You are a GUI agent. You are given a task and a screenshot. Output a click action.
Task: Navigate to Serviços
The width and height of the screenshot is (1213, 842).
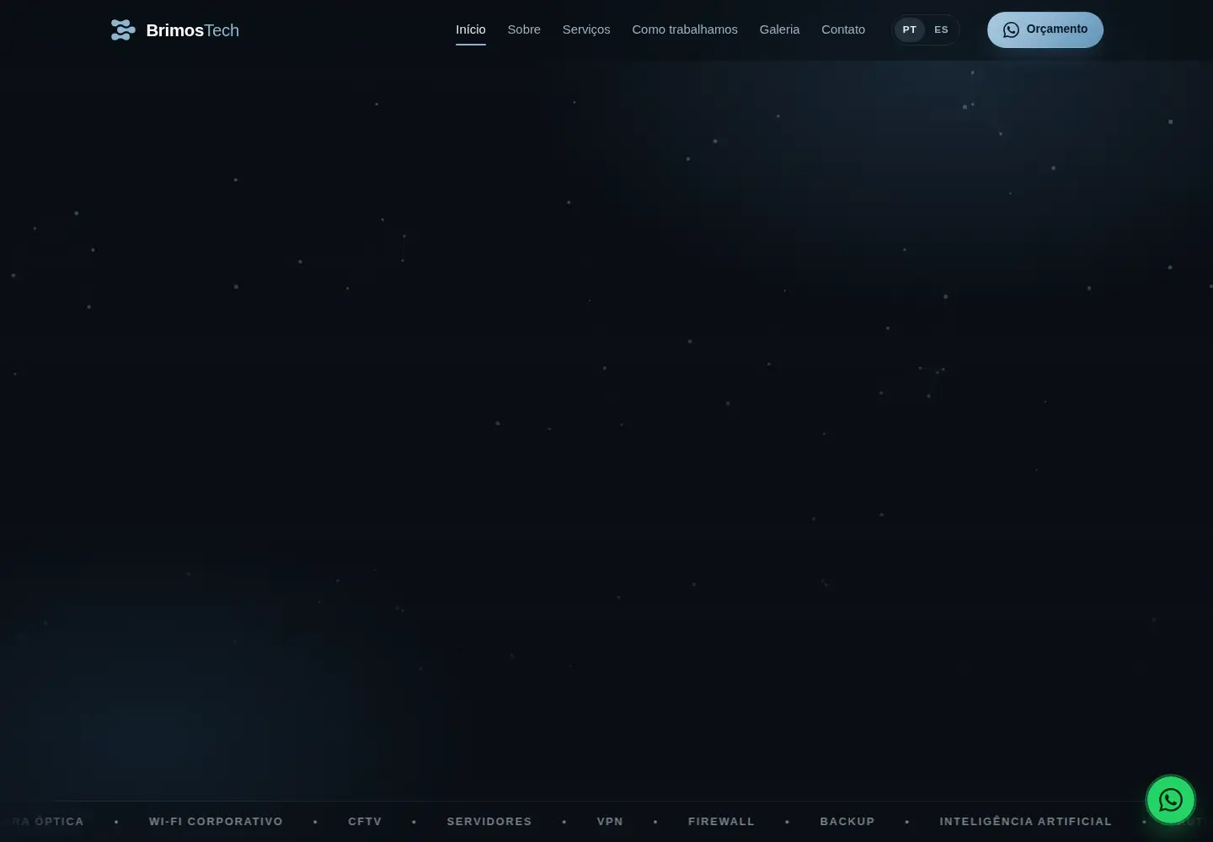(x=586, y=29)
